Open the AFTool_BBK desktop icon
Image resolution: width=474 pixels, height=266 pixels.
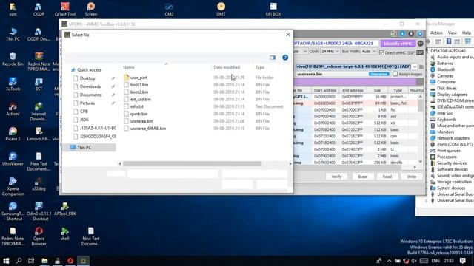(x=65, y=208)
